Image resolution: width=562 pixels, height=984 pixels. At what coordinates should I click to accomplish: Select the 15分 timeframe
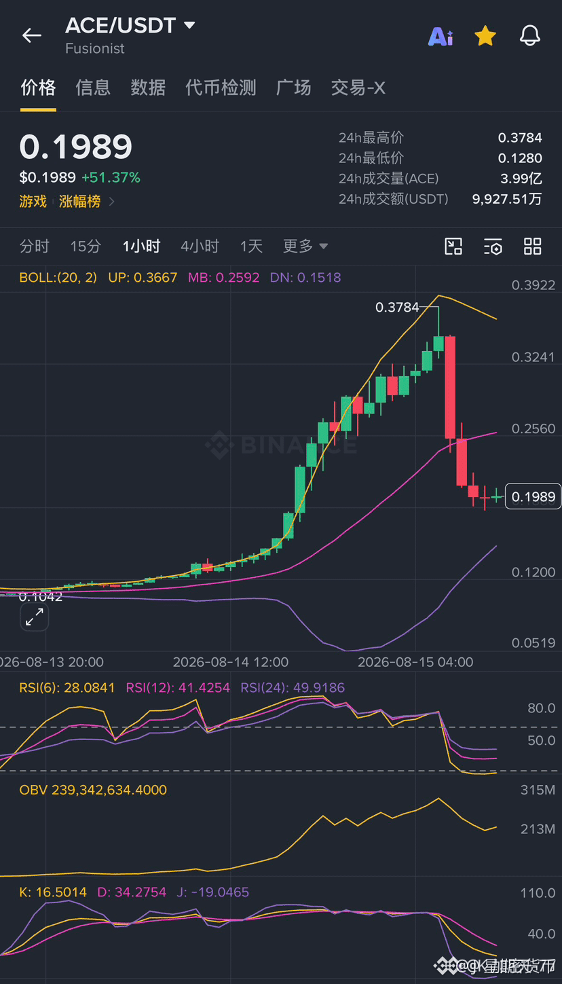point(86,246)
